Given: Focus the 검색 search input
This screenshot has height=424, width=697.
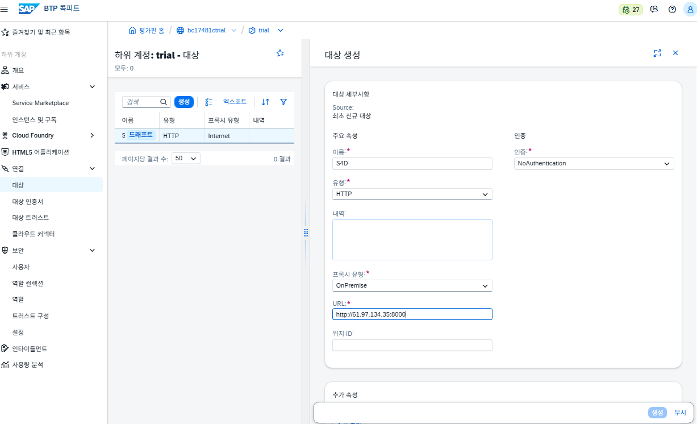Looking at the screenshot, I should (x=141, y=102).
